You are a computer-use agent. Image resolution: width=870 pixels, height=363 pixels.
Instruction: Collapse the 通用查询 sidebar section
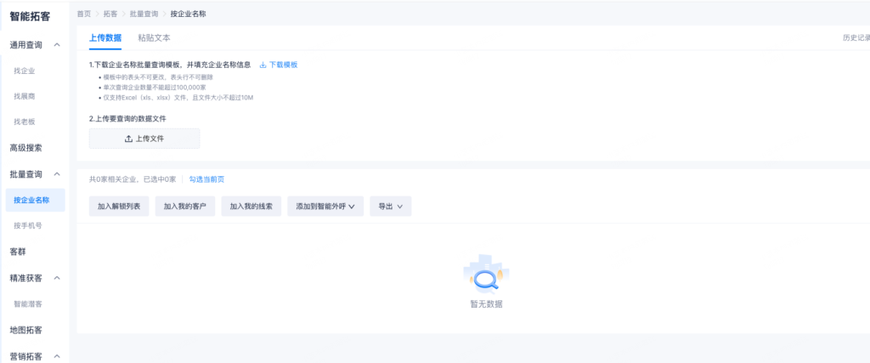[57, 44]
